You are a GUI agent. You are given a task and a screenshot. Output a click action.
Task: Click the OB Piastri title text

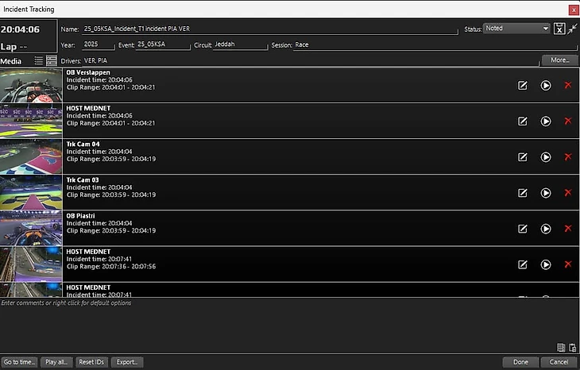(x=80, y=216)
